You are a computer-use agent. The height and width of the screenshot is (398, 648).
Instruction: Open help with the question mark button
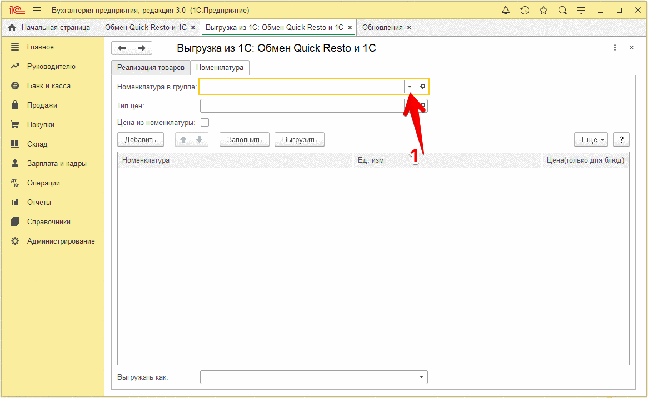621,139
